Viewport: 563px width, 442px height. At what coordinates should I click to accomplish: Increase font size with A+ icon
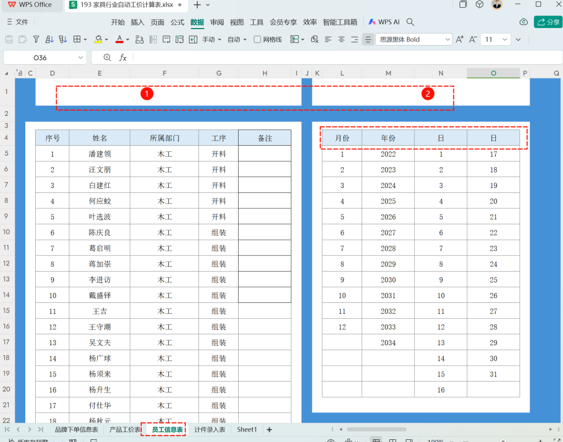[x=460, y=40]
